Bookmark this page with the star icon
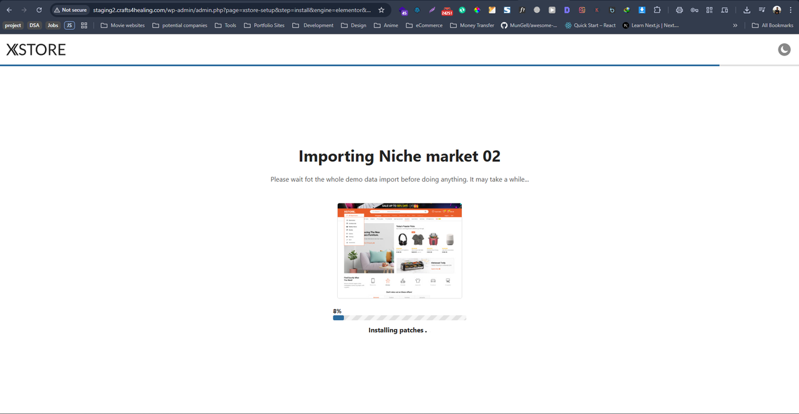Image resolution: width=799 pixels, height=414 pixels. coord(381,10)
